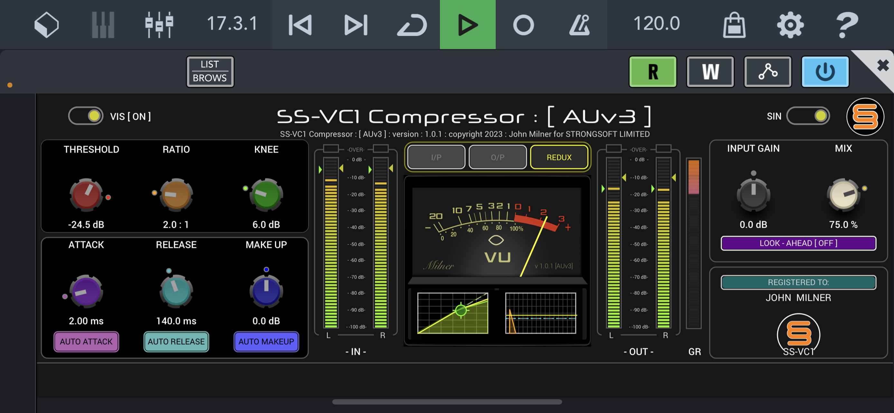Click the OUT meter right OVER indicator
The height and width of the screenshot is (413, 894).
click(x=664, y=149)
